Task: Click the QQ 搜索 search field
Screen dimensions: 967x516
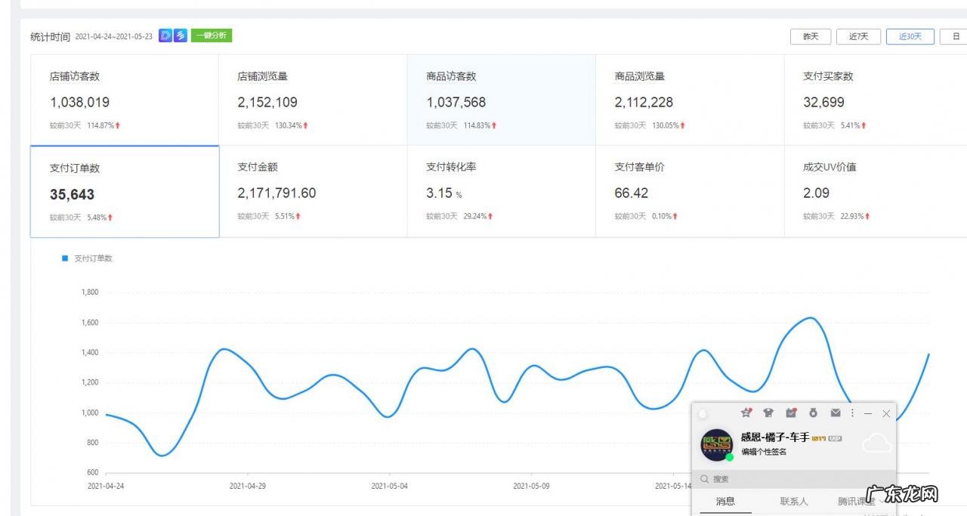Action: coord(786,479)
